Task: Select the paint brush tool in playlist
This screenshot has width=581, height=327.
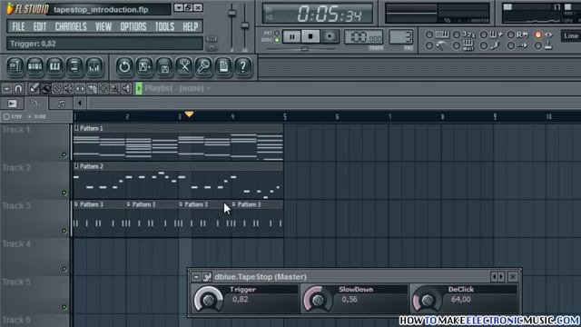Action: pyautogui.click(x=45, y=89)
